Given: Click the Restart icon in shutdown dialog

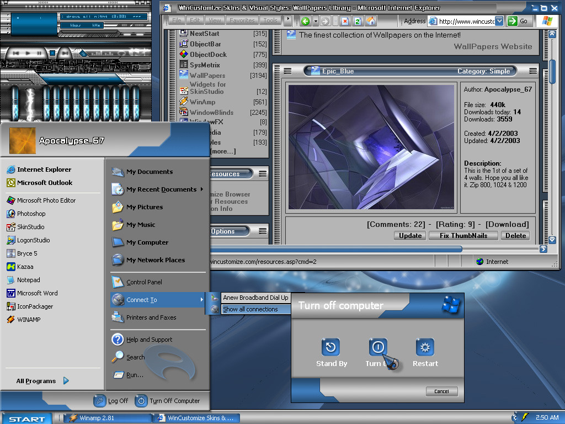Looking at the screenshot, I should click(425, 347).
